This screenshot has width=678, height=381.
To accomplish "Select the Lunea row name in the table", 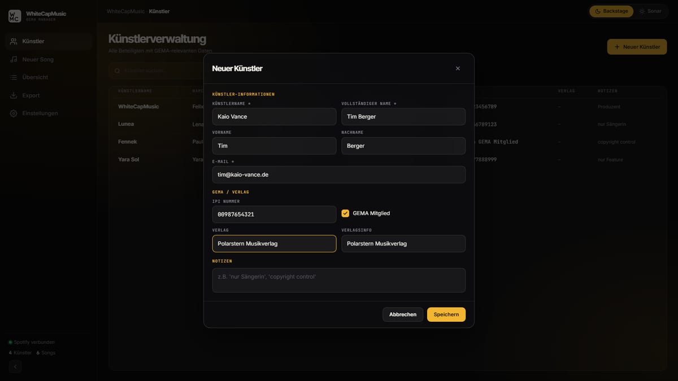I will (x=126, y=124).
